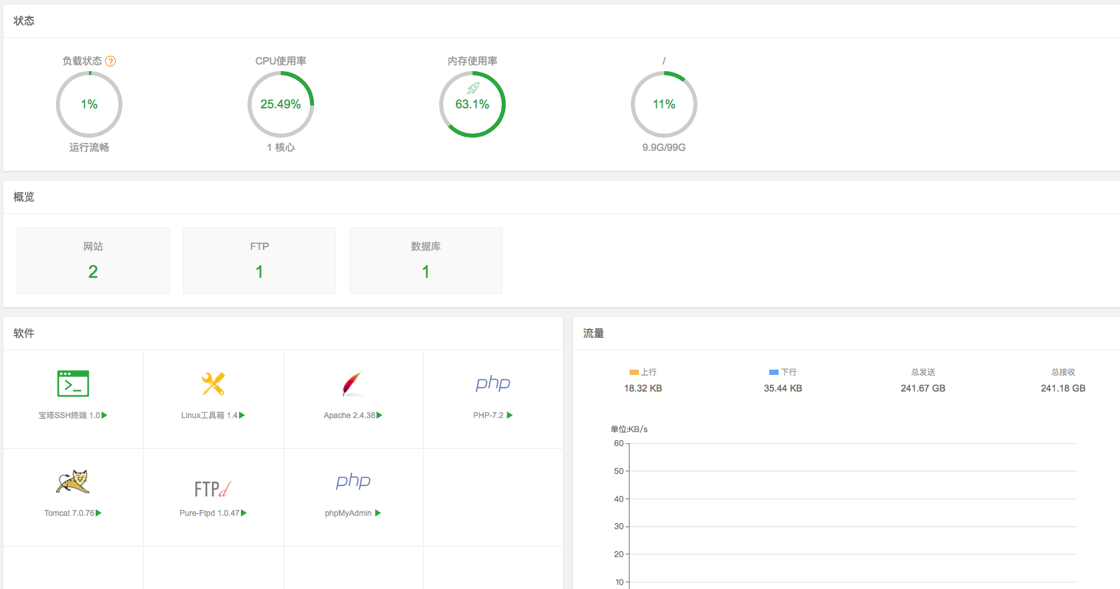Open the 宝塔SSH终端 terminal icon
The image size is (1120, 589).
pyautogui.click(x=73, y=384)
